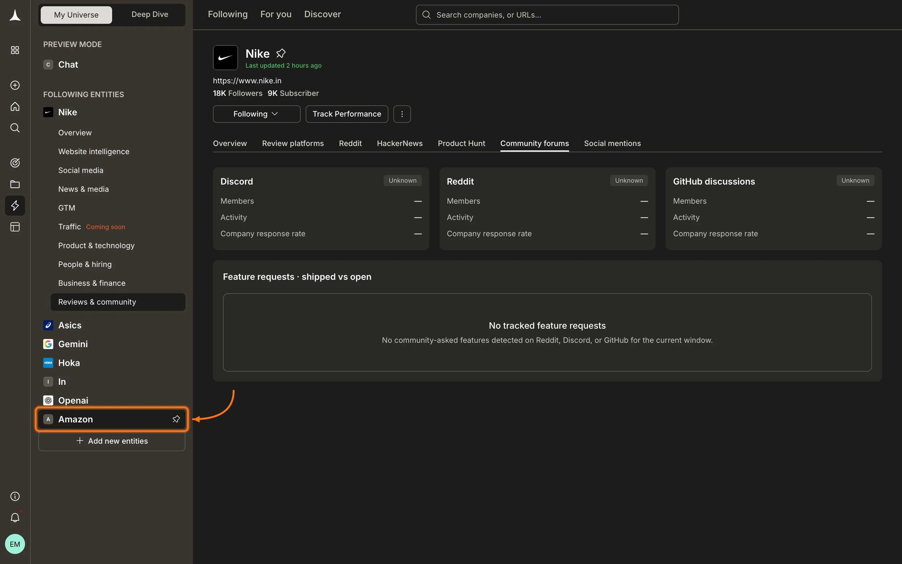This screenshot has height=564, width=902.
Task: Pin Nike using pin icon beside title
Action: pyautogui.click(x=281, y=53)
